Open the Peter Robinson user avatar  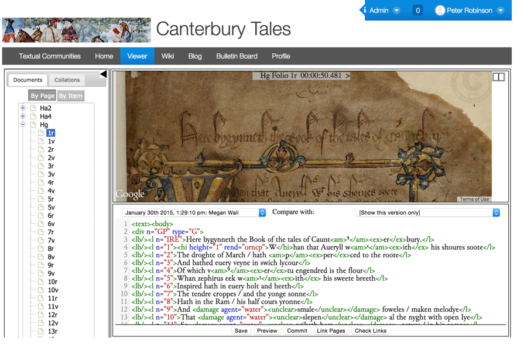coord(440,11)
